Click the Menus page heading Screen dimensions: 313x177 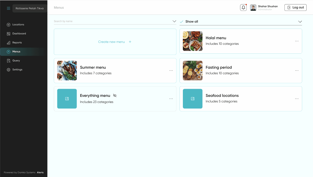click(59, 8)
